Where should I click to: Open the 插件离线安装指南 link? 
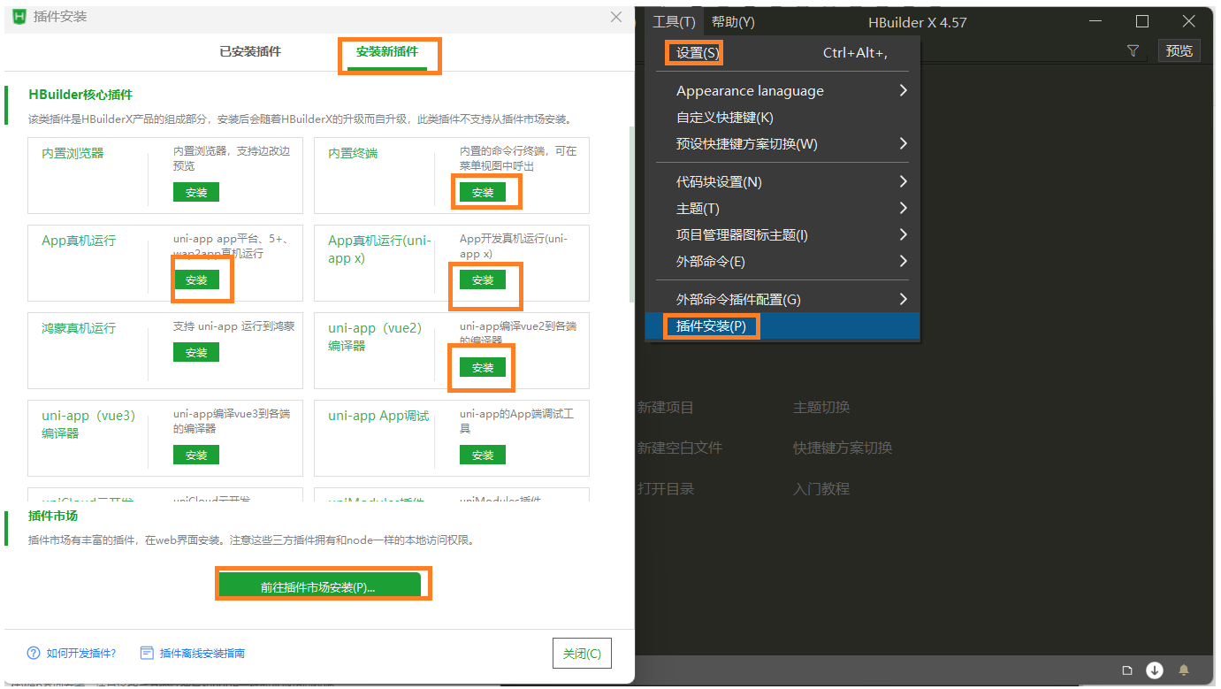202,654
